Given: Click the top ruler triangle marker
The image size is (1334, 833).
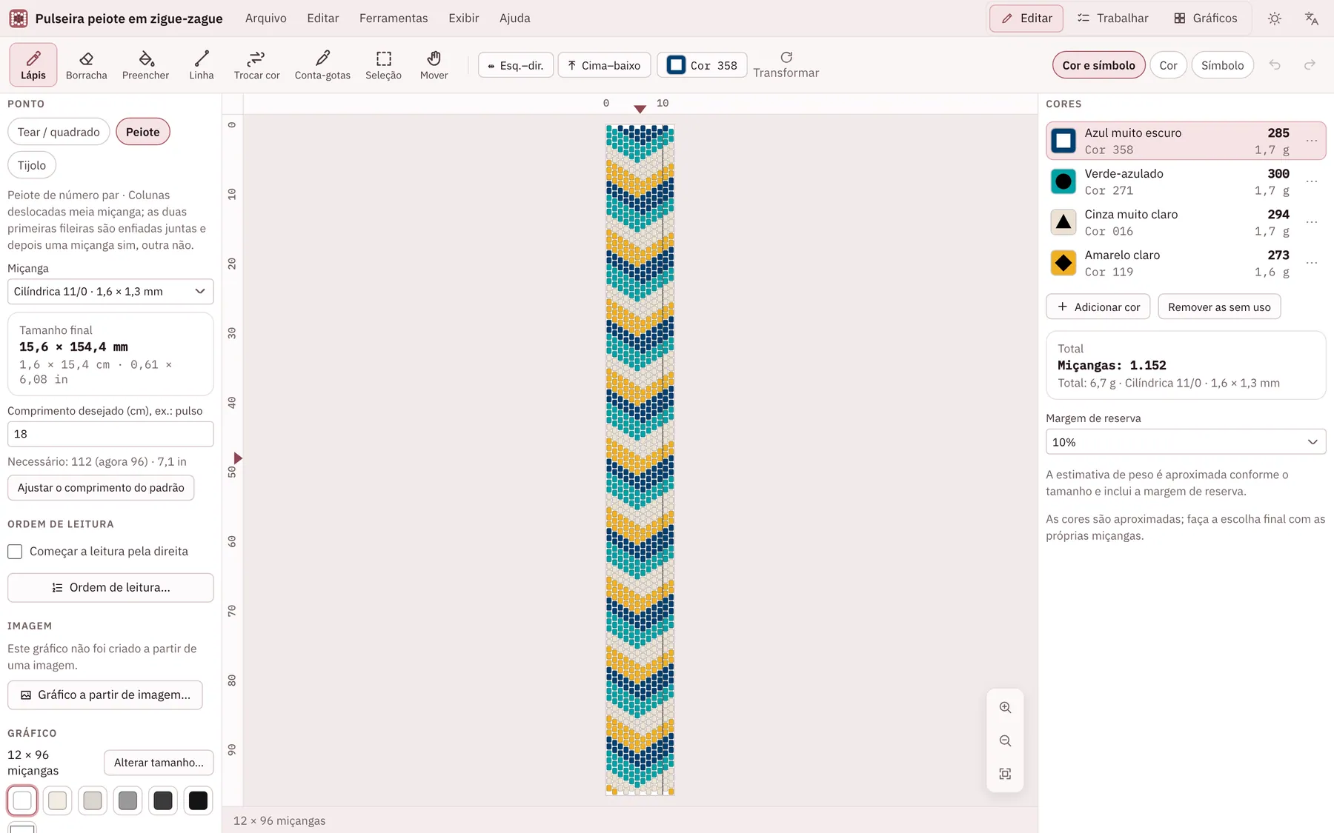Looking at the screenshot, I should [640, 109].
